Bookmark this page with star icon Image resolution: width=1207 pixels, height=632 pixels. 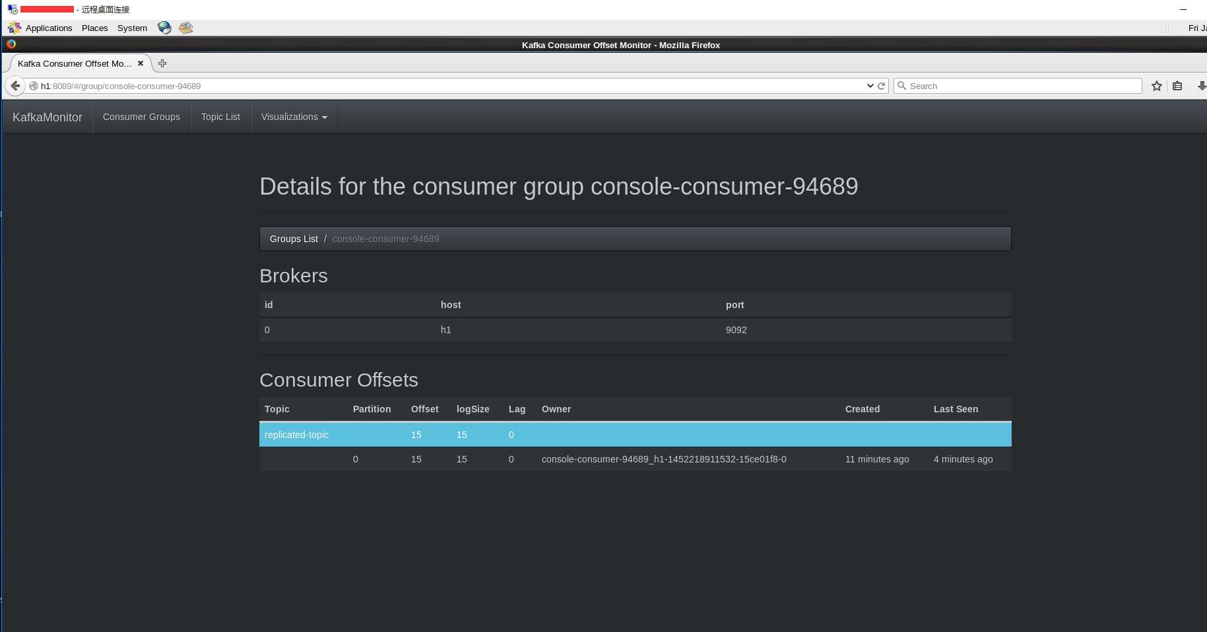(x=1157, y=86)
